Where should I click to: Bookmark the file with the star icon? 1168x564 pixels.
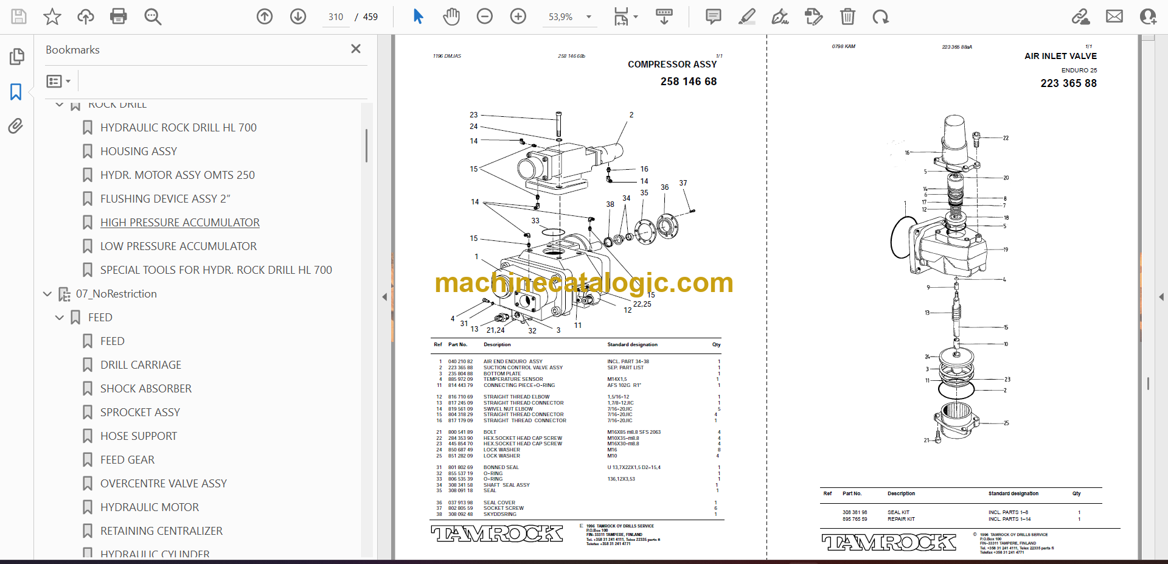(x=52, y=16)
